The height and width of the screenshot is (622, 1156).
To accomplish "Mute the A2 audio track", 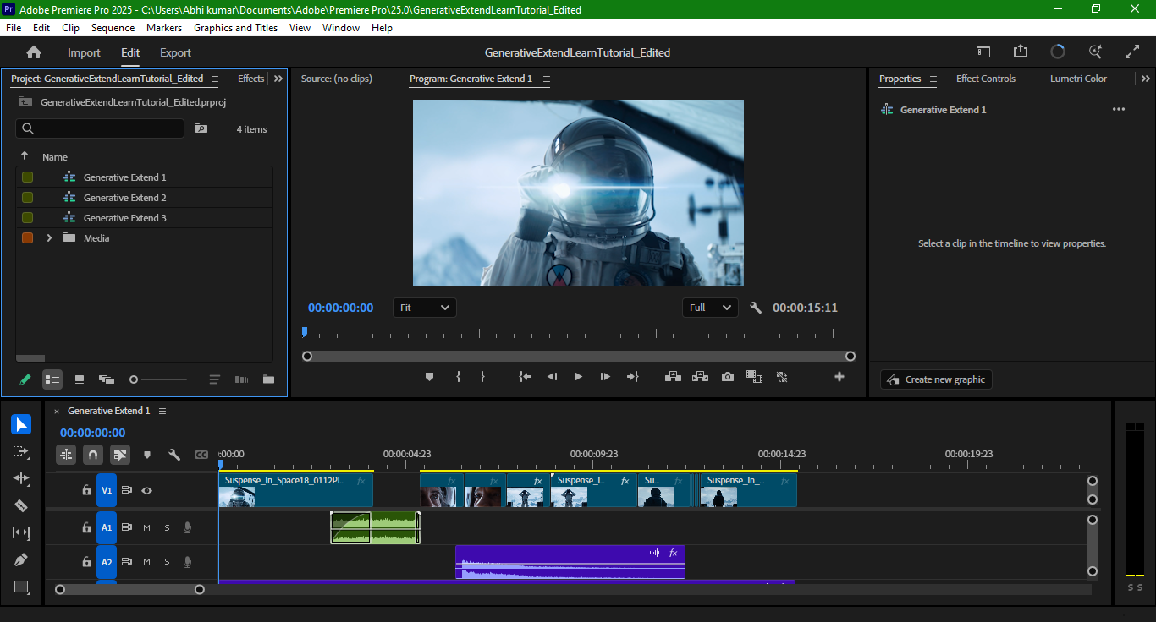I will (x=146, y=561).
